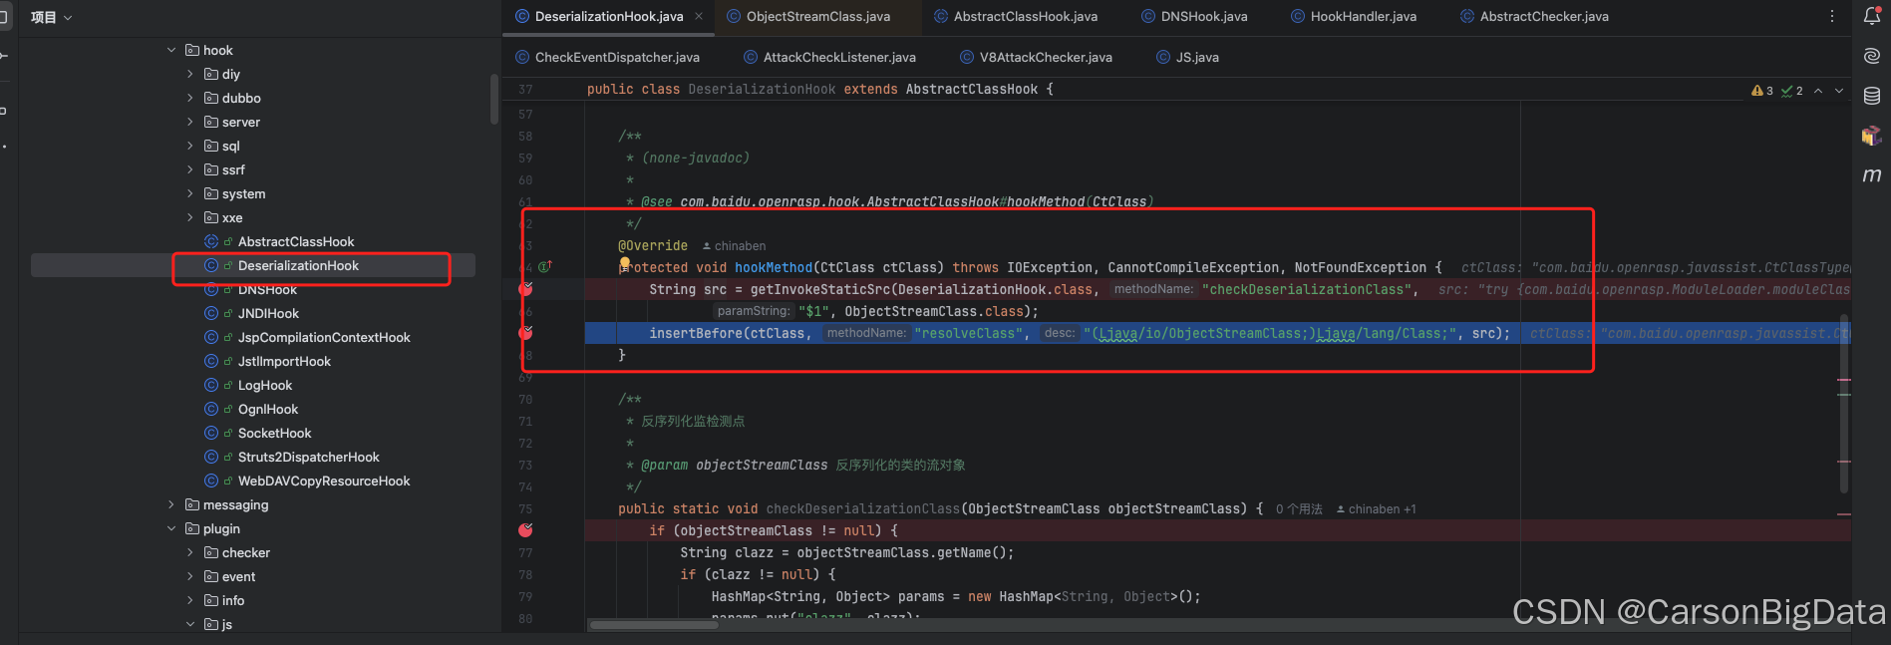Expand the server folder
This screenshot has width=1891, height=645.
[x=190, y=122]
